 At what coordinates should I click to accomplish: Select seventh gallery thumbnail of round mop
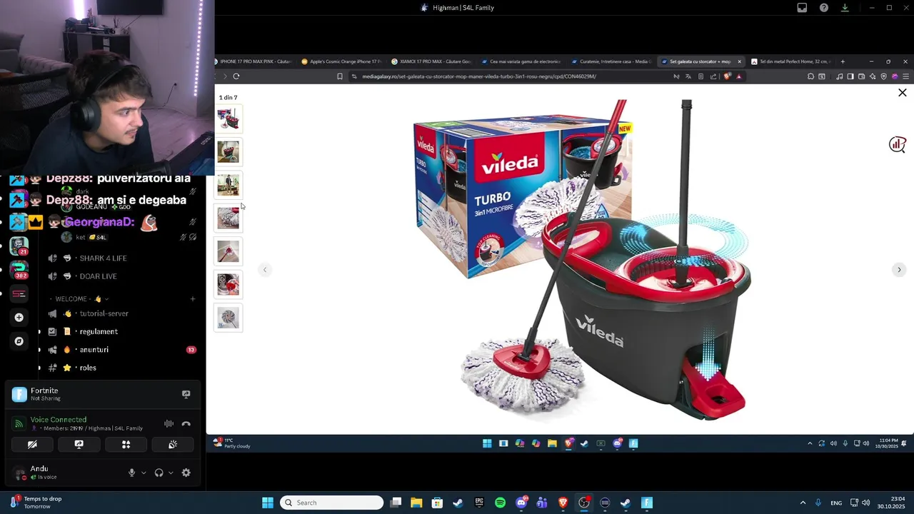coord(228,318)
